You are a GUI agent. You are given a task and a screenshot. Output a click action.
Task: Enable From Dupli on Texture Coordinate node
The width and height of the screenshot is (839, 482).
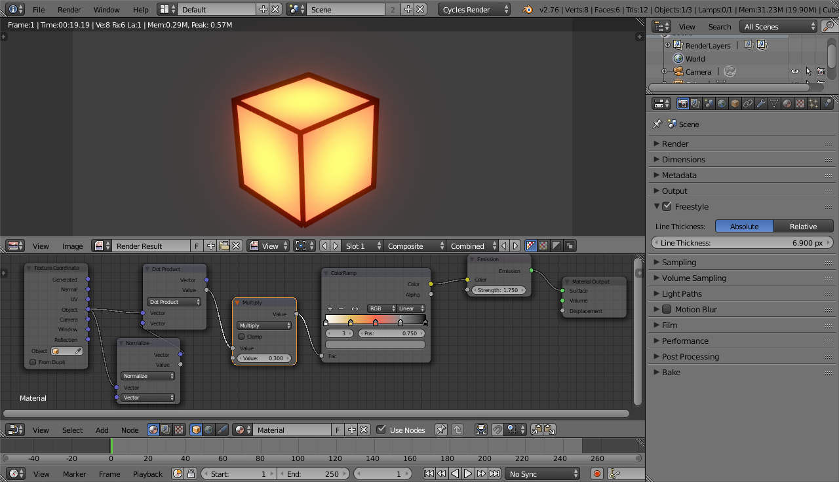(x=33, y=362)
